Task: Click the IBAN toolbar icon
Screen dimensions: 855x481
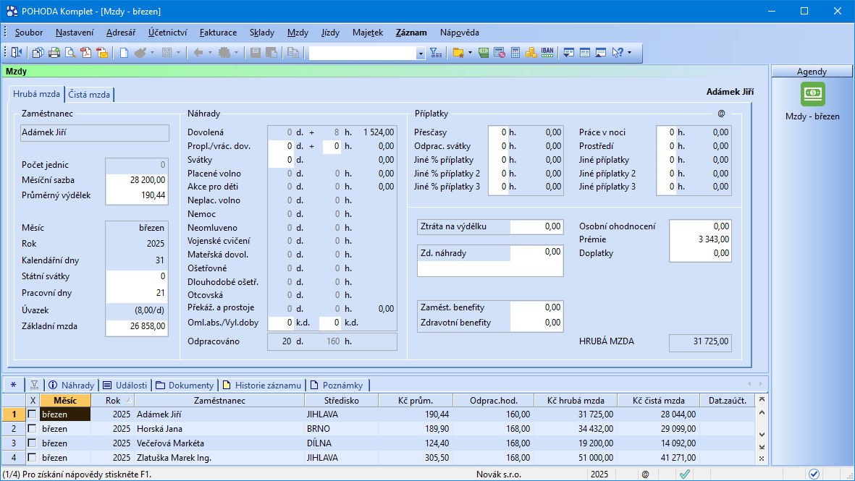Action: tap(547, 53)
